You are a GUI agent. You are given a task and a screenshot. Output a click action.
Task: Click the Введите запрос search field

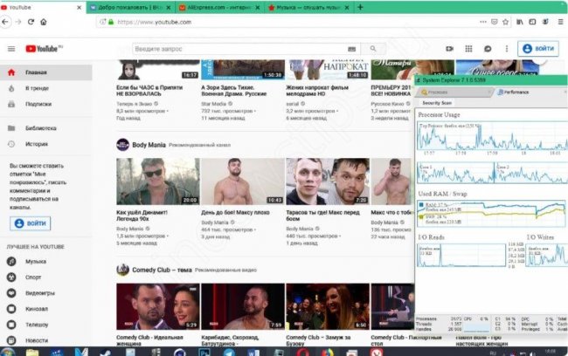click(236, 49)
